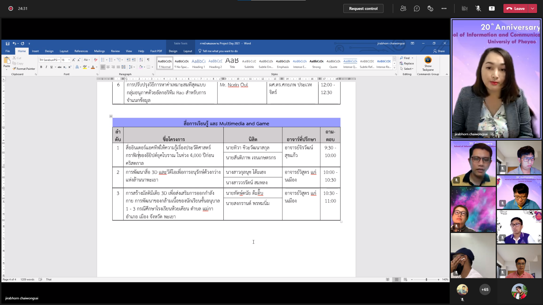Click the Leave meeting button
The image size is (543, 305).
516,8
